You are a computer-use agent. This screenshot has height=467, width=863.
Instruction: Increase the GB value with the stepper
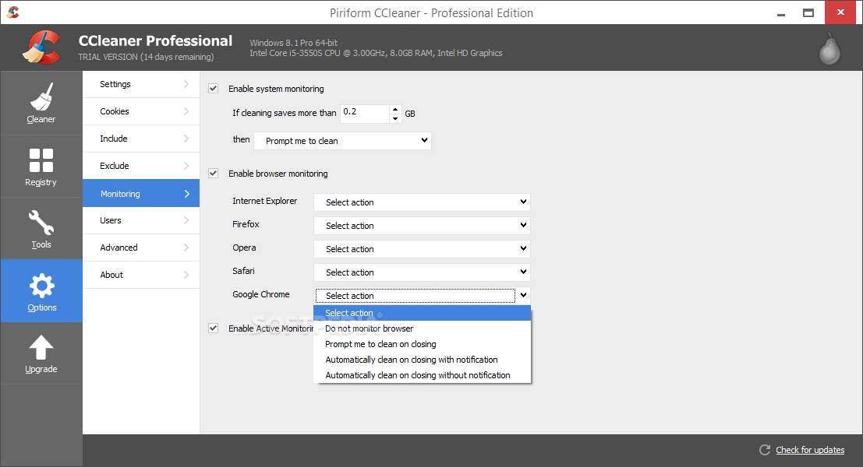[x=395, y=109]
